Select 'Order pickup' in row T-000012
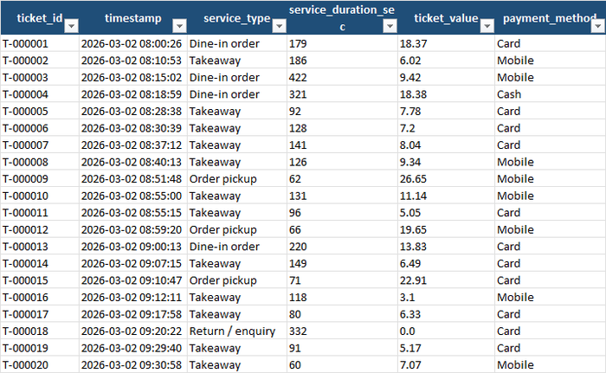The image size is (606, 373). (x=237, y=229)
